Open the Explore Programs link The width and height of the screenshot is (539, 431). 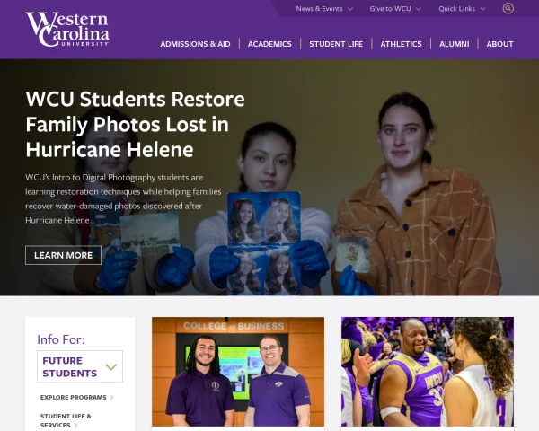click(x=74, y=397)
